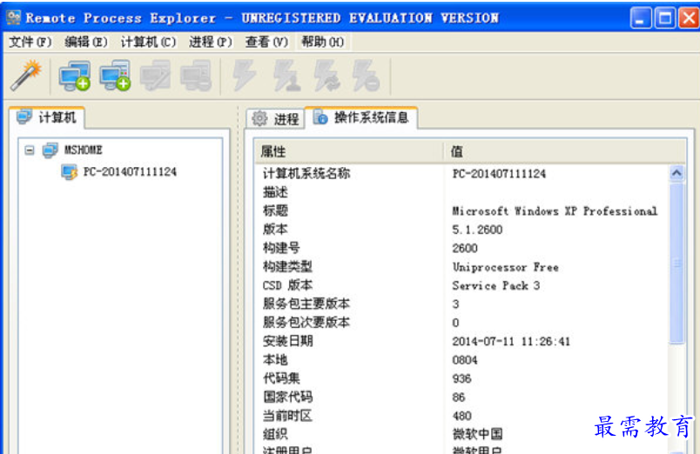Click the greyed lightning with user icon
700x454 pixels.
click(x=286, y=76)
